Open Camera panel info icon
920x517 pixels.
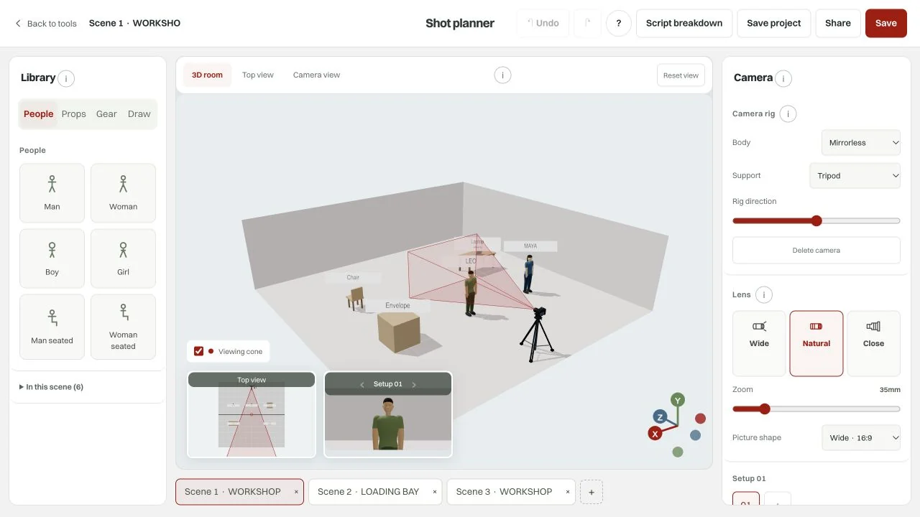[x=783, y=78]
